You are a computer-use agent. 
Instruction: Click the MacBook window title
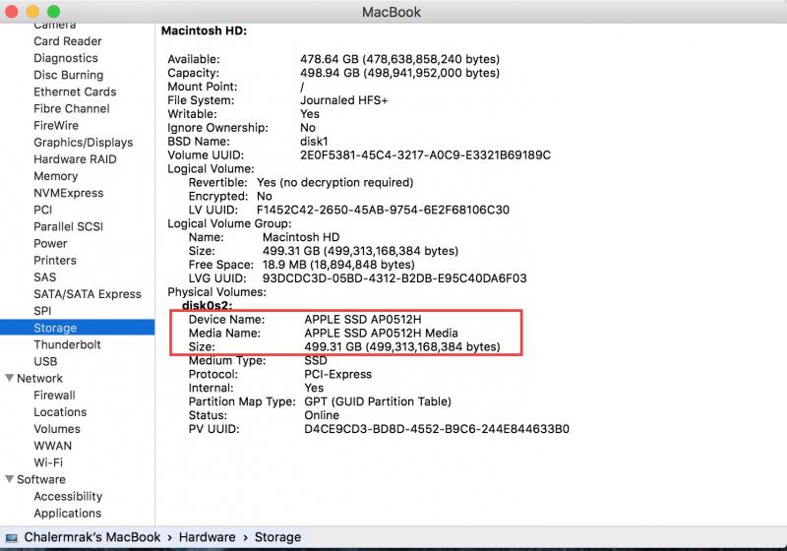click(x=392, y=12)
